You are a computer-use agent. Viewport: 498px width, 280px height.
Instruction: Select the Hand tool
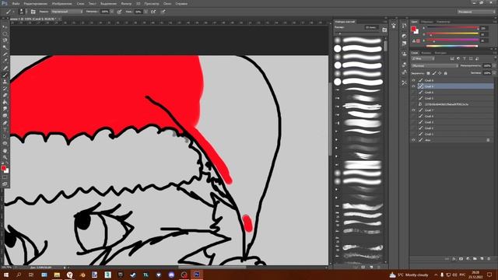point(5,150)
